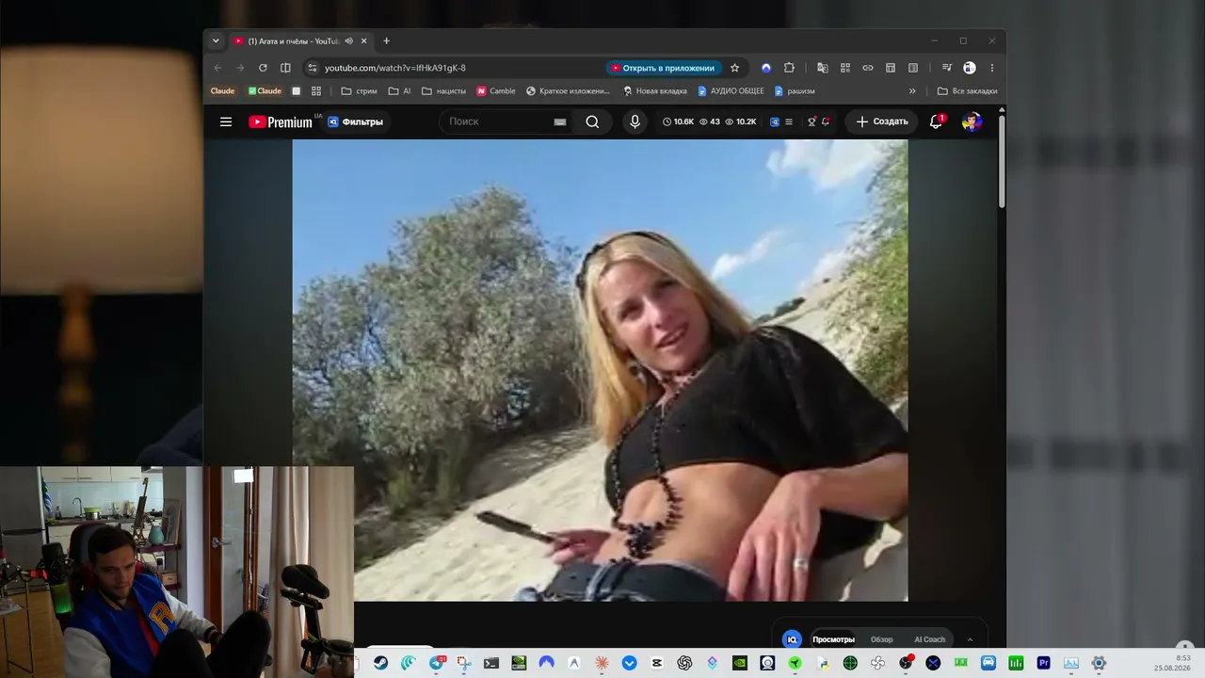Screen dimensions: 1205x678
Task: Open the АУДИО ОБЩЕЕ bookmark
Action: coord(731,91)
